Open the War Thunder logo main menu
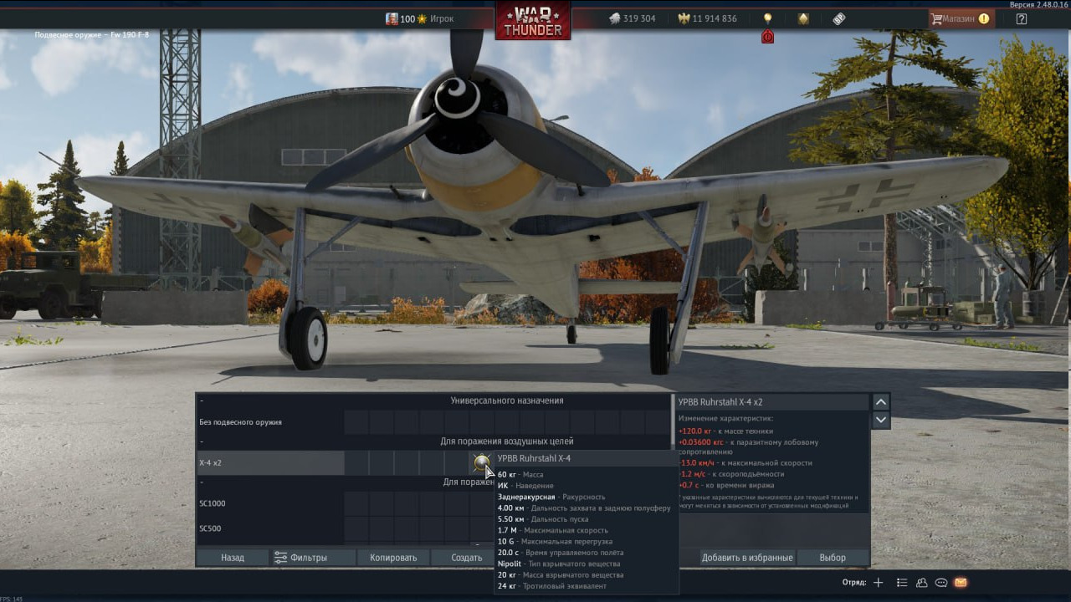Image resolution: width=1071 pixels, height=602 pixels. point(533,20)
